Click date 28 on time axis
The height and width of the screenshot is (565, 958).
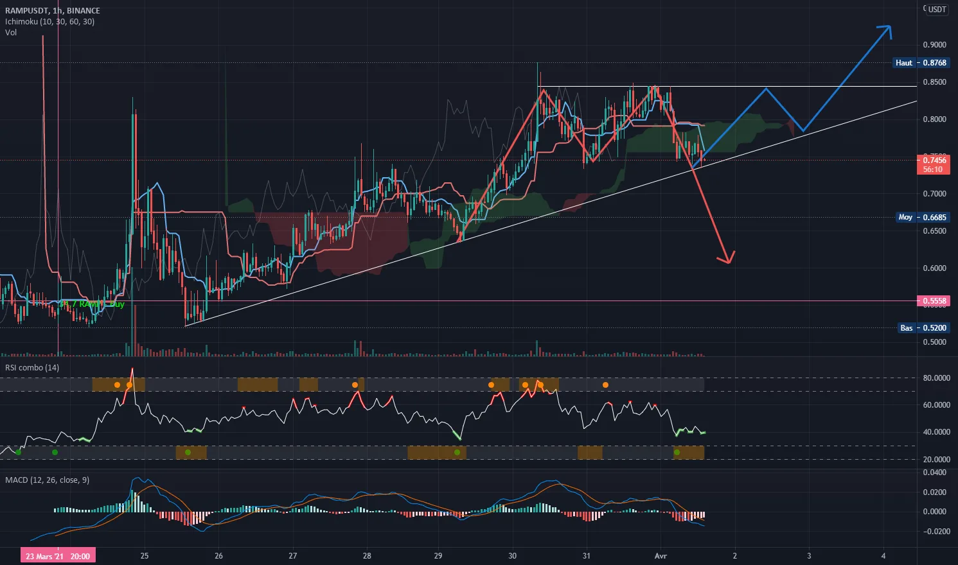[x=368, y=556]
